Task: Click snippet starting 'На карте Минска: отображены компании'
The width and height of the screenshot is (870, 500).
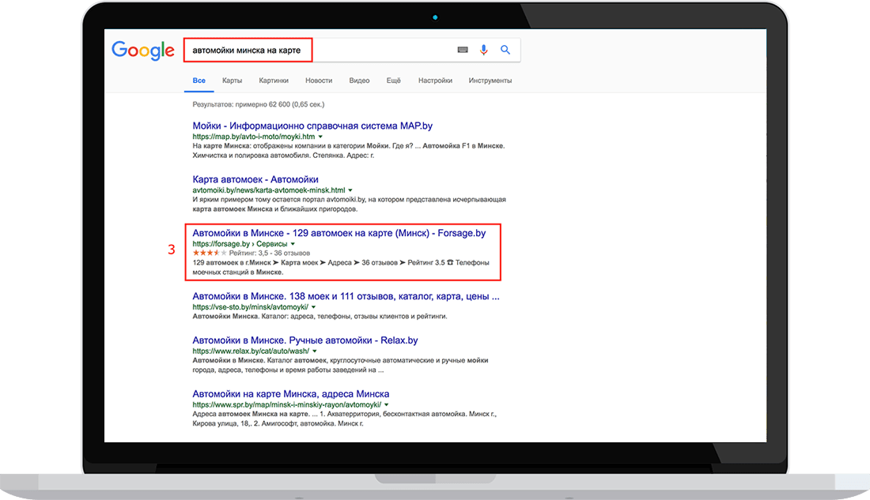Action: pos(349,151)
